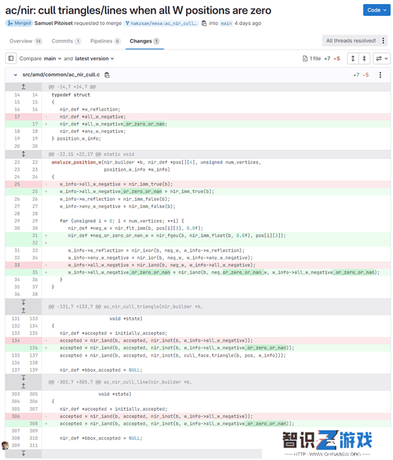The height and width of the screenshot is (460, 393).
Task: Open the Pipelines tab
Action: click(105, 41)
